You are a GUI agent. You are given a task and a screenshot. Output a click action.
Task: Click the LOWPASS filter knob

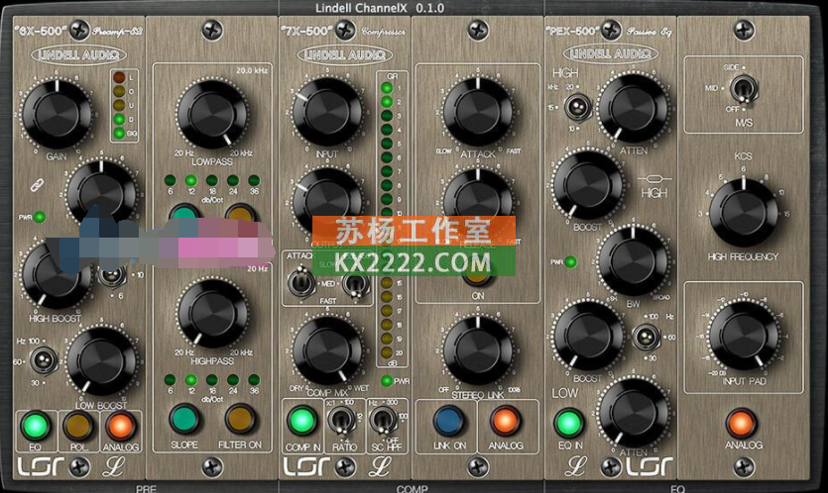click(x=212, y=115)
